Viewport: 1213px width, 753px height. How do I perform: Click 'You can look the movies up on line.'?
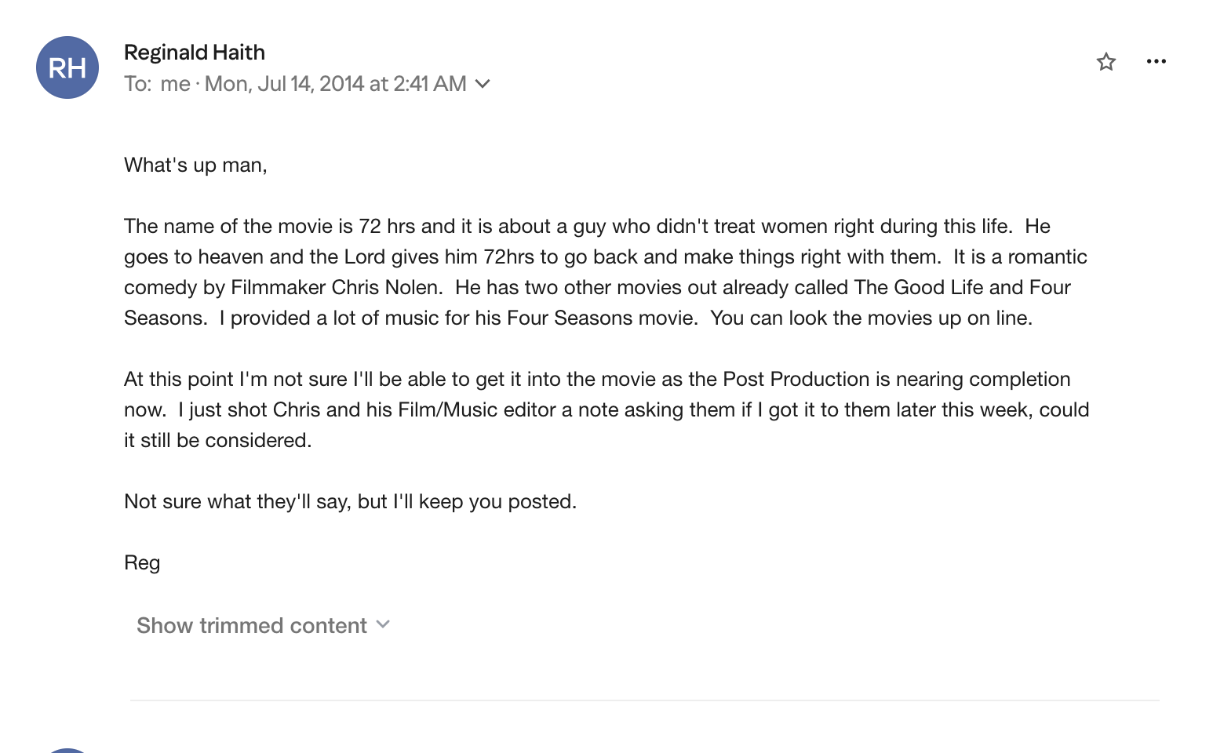[x=872, y=318]
